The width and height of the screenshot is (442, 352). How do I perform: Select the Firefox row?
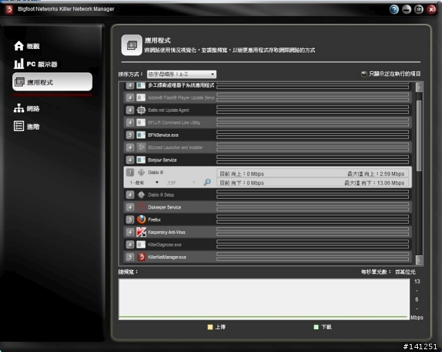pyautogui.click(x=268, y=219)
